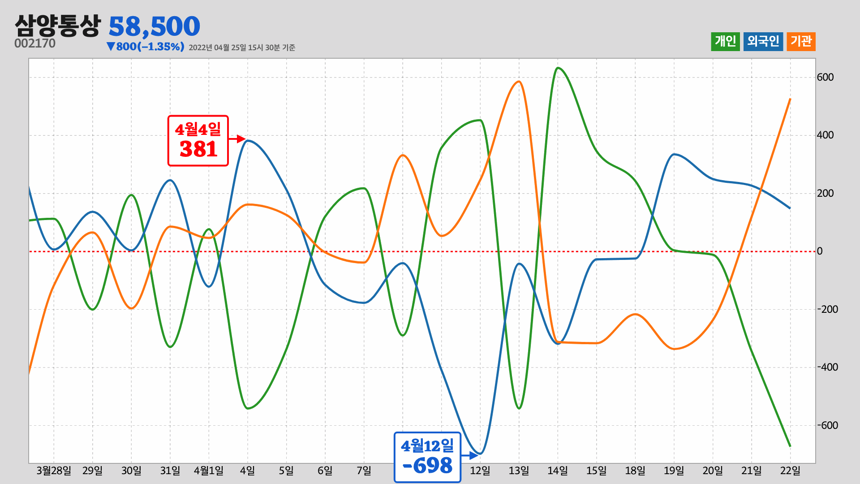Click the blue line peak at 19일
Viewport: 860px width, 484px height.
[x=674, y=154]
